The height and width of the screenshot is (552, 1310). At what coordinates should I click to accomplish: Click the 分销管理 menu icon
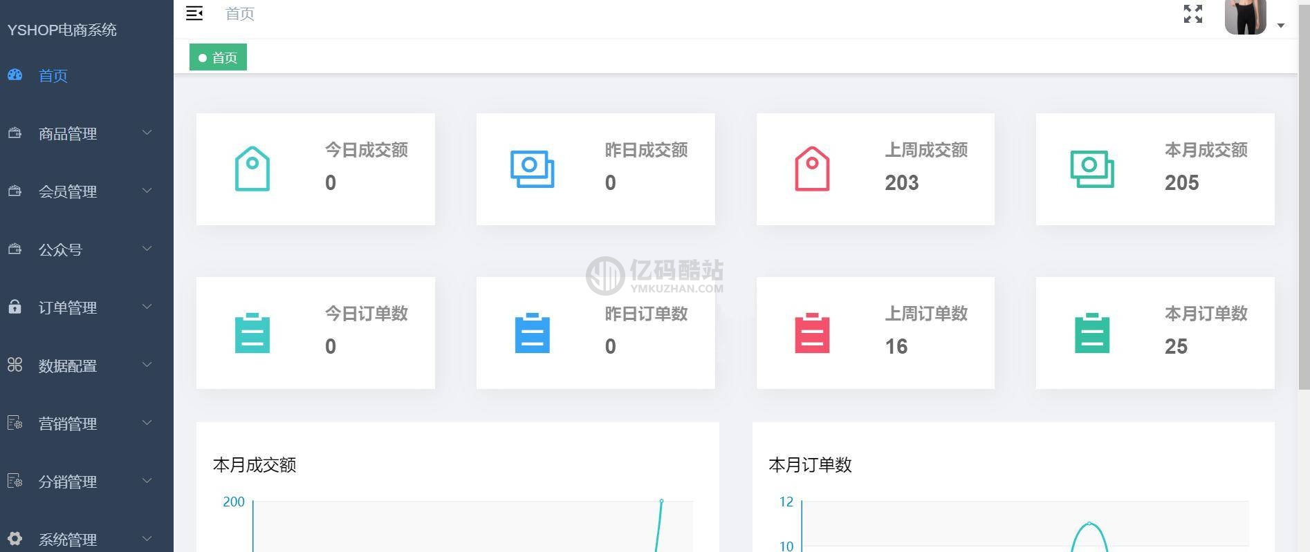tap(15, 480)
